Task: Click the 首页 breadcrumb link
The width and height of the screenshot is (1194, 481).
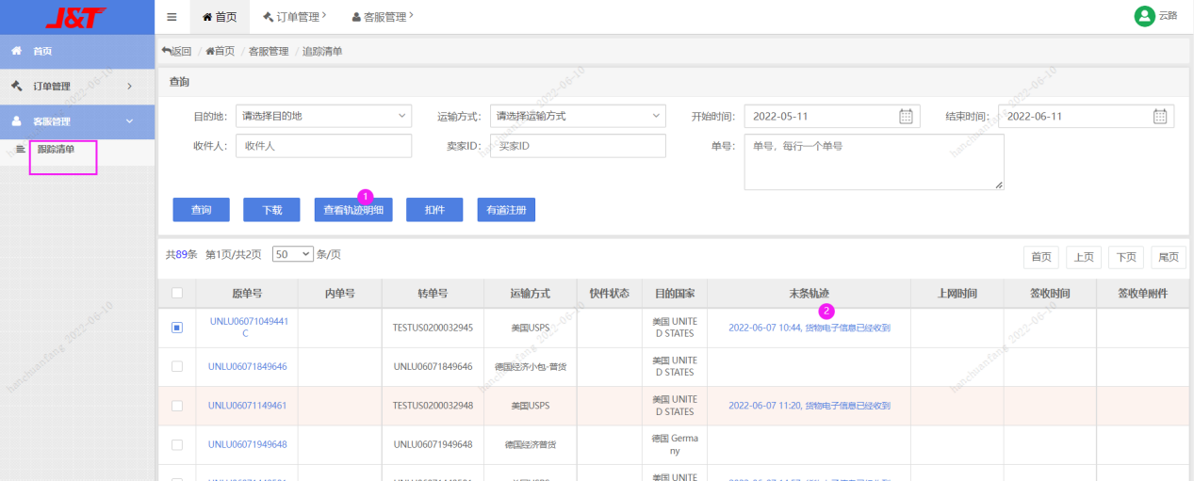Action: tap(221, 51)
